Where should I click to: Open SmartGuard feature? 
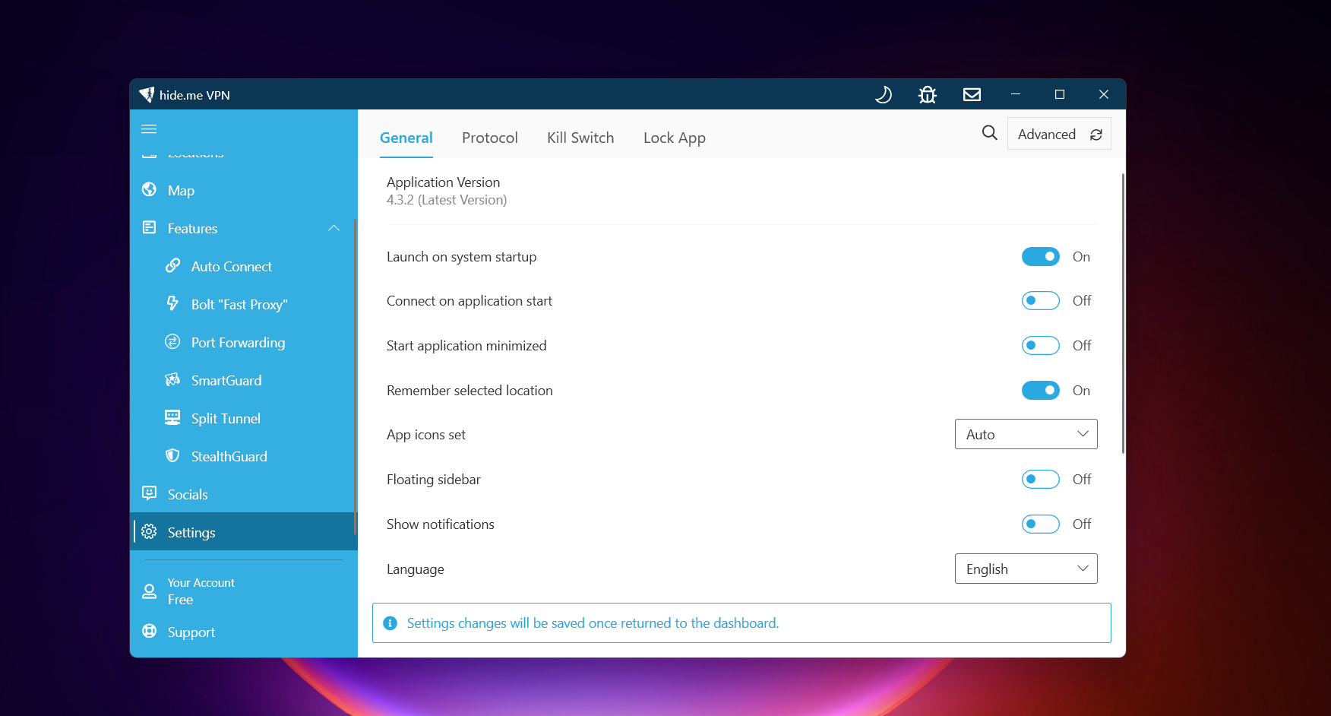243,380
